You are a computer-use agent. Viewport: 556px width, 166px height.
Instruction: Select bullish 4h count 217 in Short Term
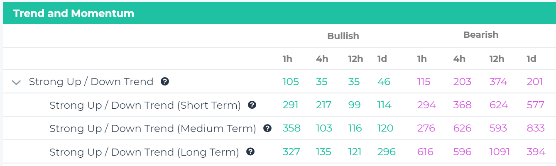323,105
